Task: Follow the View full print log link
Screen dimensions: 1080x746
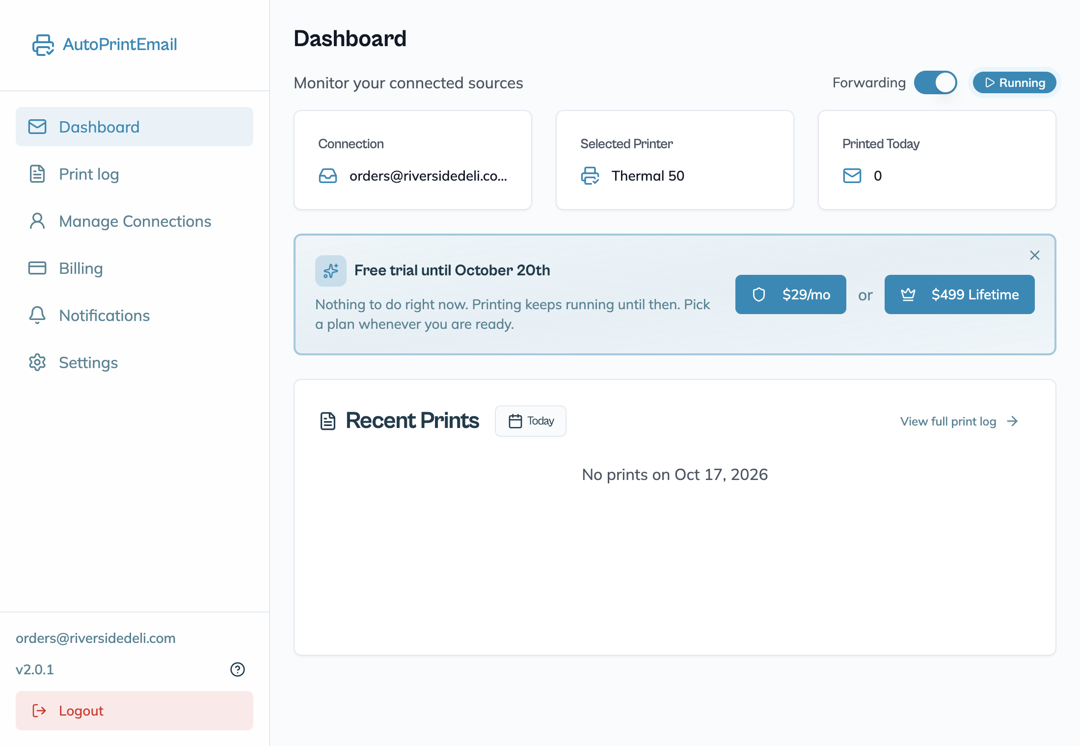Action: pyautogui.click(x=959, y=421)
